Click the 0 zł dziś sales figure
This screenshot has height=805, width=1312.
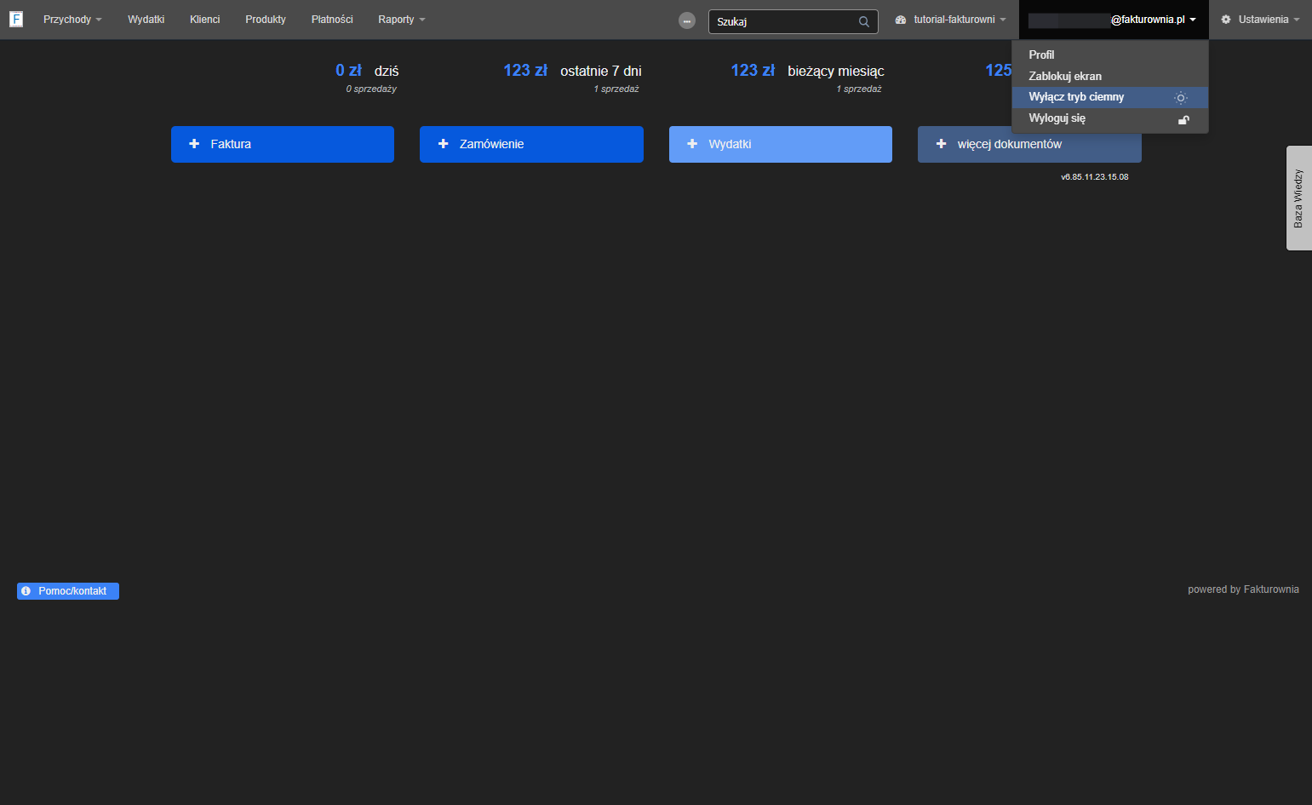pyautogui.click(x=367, y=71)
